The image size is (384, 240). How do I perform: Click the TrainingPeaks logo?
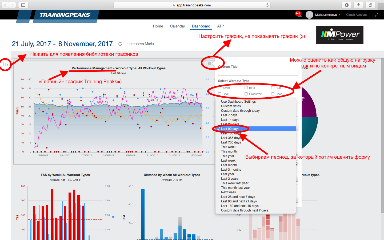[x=65, y=15]
